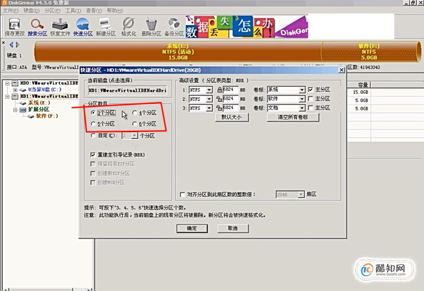Screen dimensions: 424x291
Task: Enable the align partitions to sector multiple checkbox
Action: tap(182, 194)
